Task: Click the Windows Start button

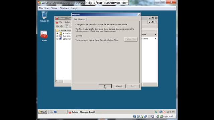Action: point(42,112)
